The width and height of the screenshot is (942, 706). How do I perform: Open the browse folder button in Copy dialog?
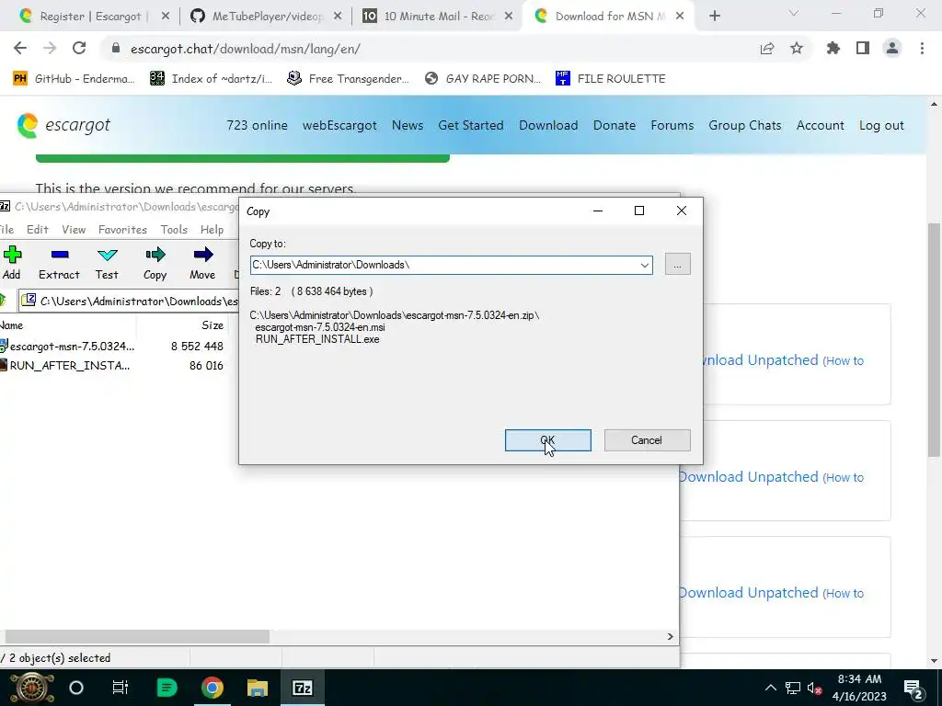678,265
